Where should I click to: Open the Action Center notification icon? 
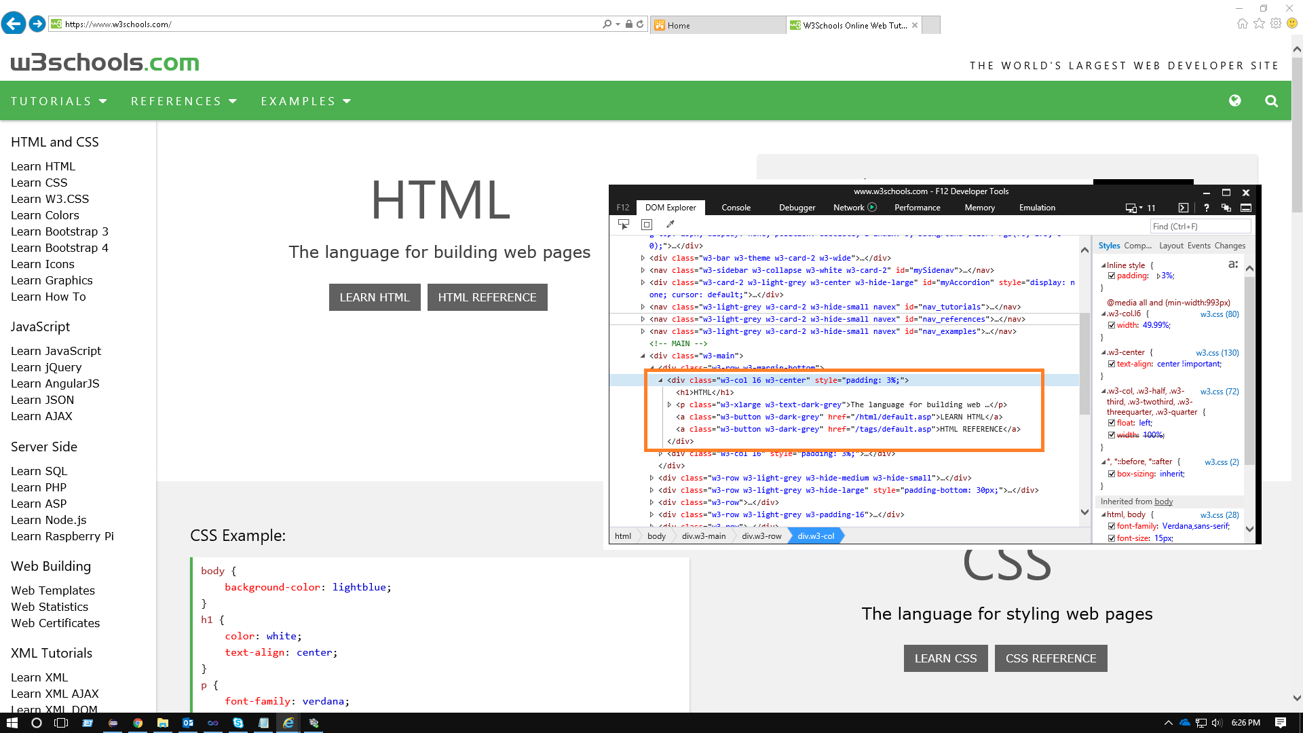pos(1281,723)
